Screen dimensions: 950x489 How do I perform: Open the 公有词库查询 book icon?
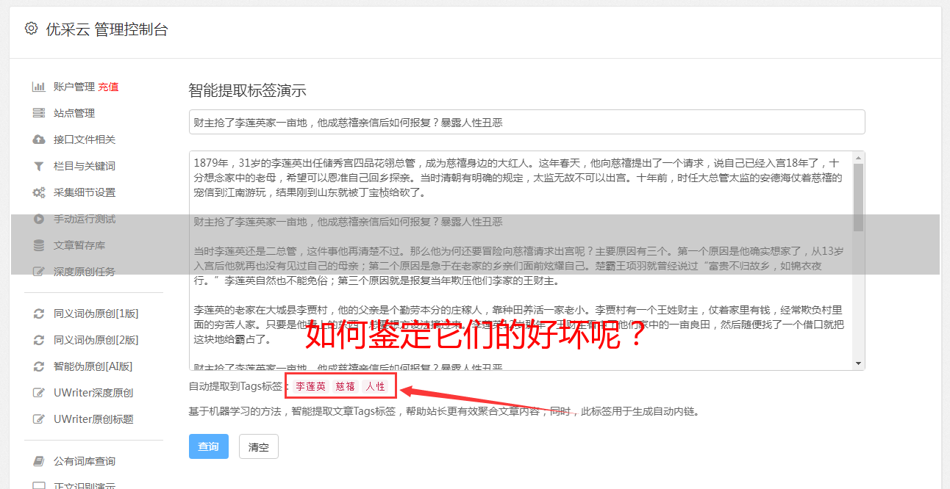(39, 461)
